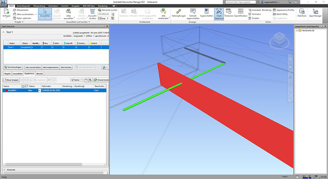Open the Ausgabe ribbon tab
Screen dimensions: 328x179
point(75,6)
